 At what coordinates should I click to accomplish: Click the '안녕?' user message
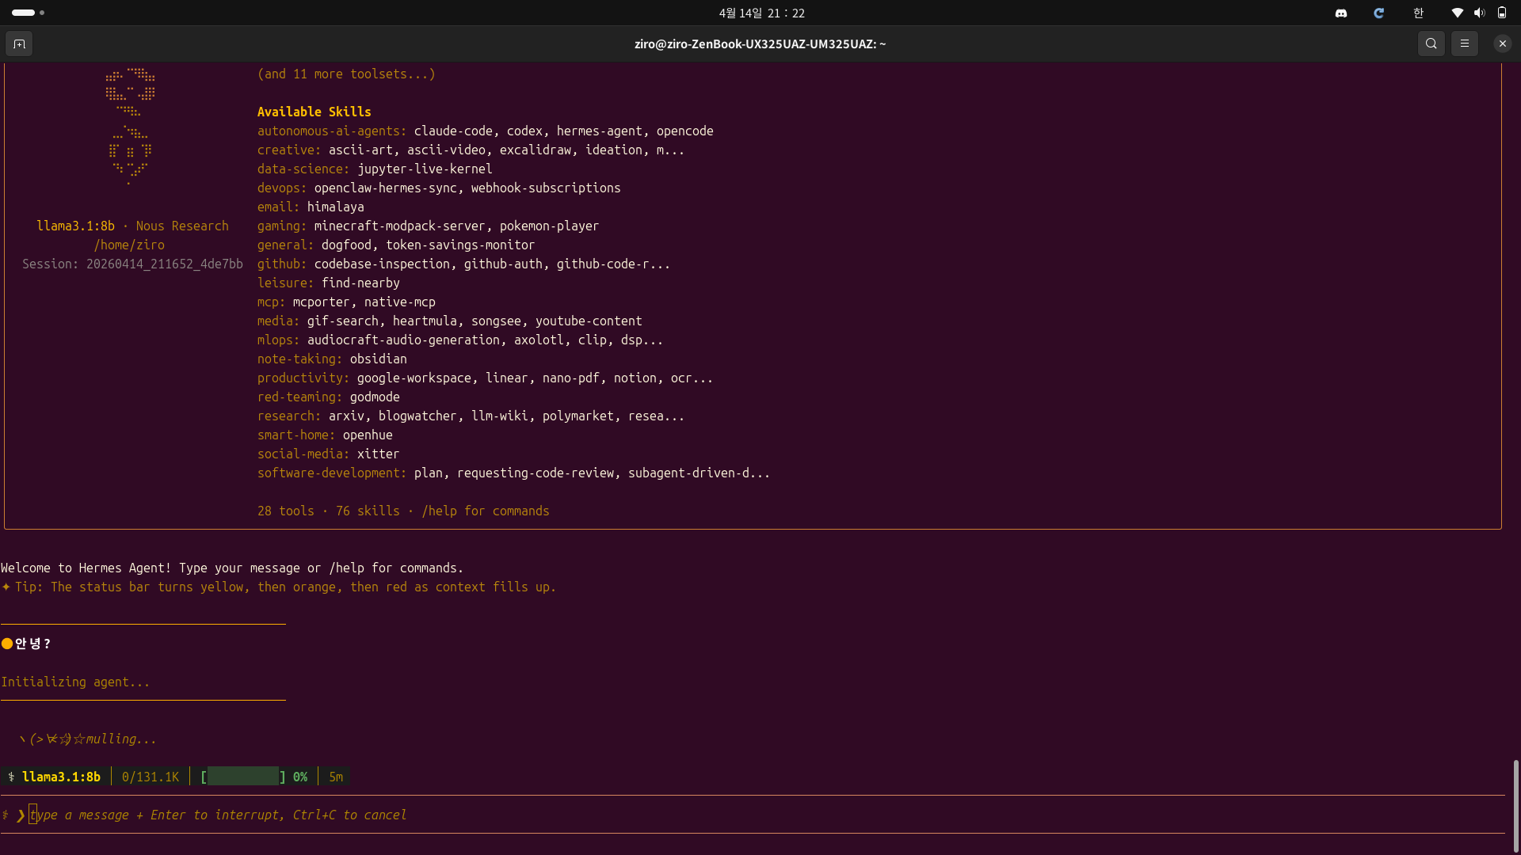coord(32,644)
